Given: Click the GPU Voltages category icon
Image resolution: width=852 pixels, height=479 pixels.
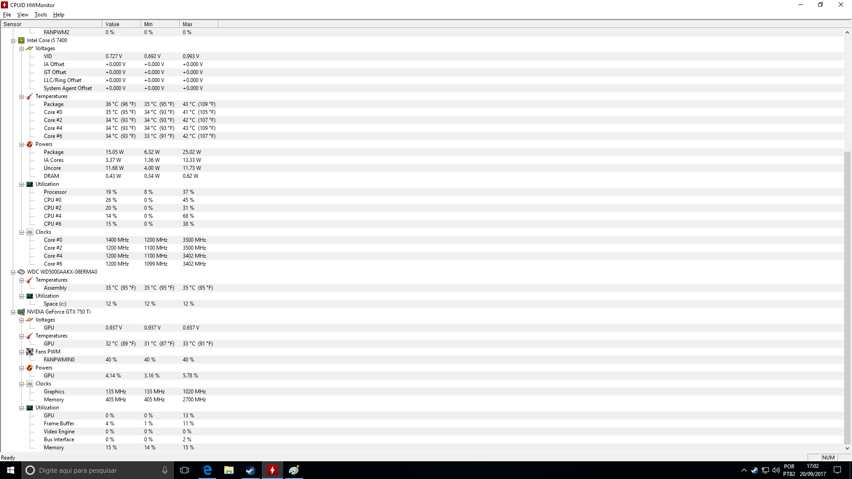Looking at the screenshot, I should [30, 320].
